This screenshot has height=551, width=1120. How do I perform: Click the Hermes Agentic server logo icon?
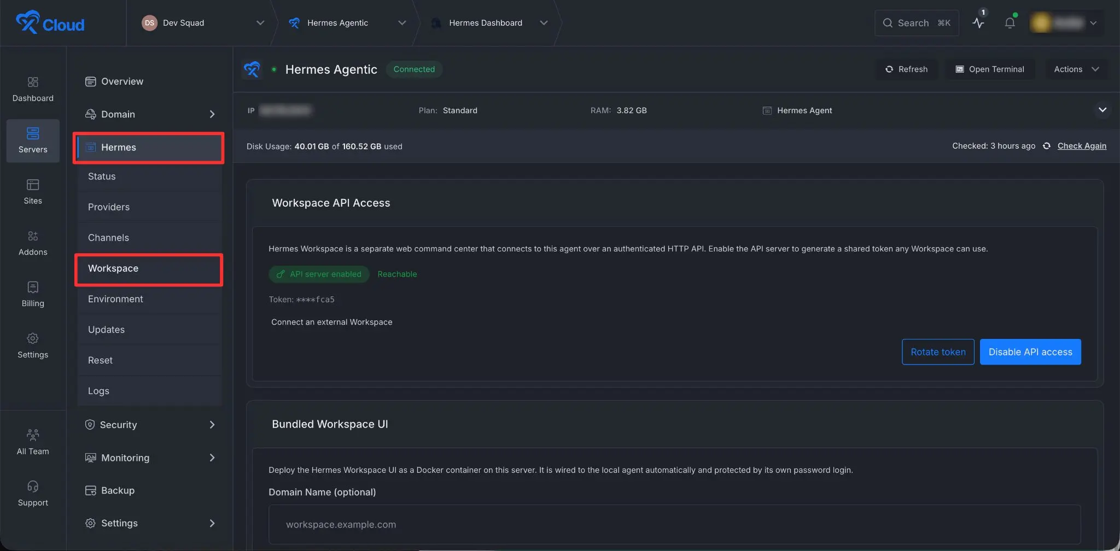[x=252, y=69]
